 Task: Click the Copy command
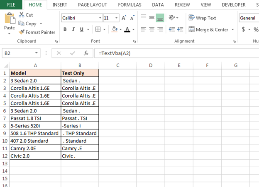tap(27, 24)
